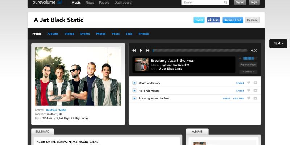This screenshot has height=145, width=290.
Task: Adjust the player volume slider
Action: (x=250, y=58)
